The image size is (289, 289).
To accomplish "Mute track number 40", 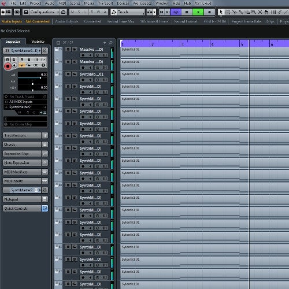I will [x=68, y=185].
